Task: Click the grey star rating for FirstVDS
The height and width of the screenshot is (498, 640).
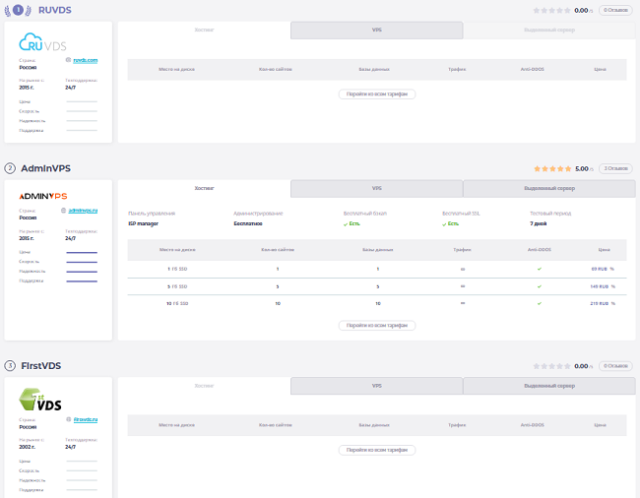Action: coord(551,366)
